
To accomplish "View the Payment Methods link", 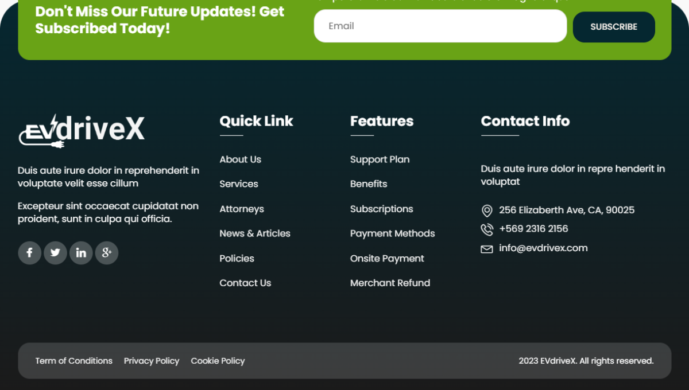I will 392,233.
